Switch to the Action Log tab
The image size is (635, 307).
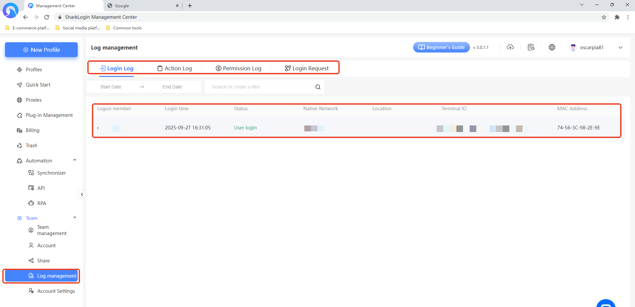pos(175,68)
